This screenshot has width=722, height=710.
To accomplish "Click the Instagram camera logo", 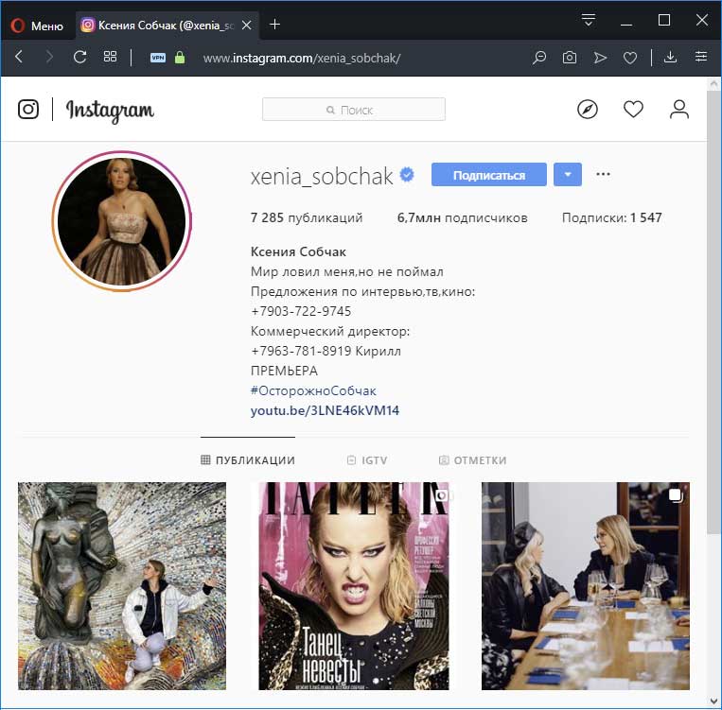I will coord(28,109).
